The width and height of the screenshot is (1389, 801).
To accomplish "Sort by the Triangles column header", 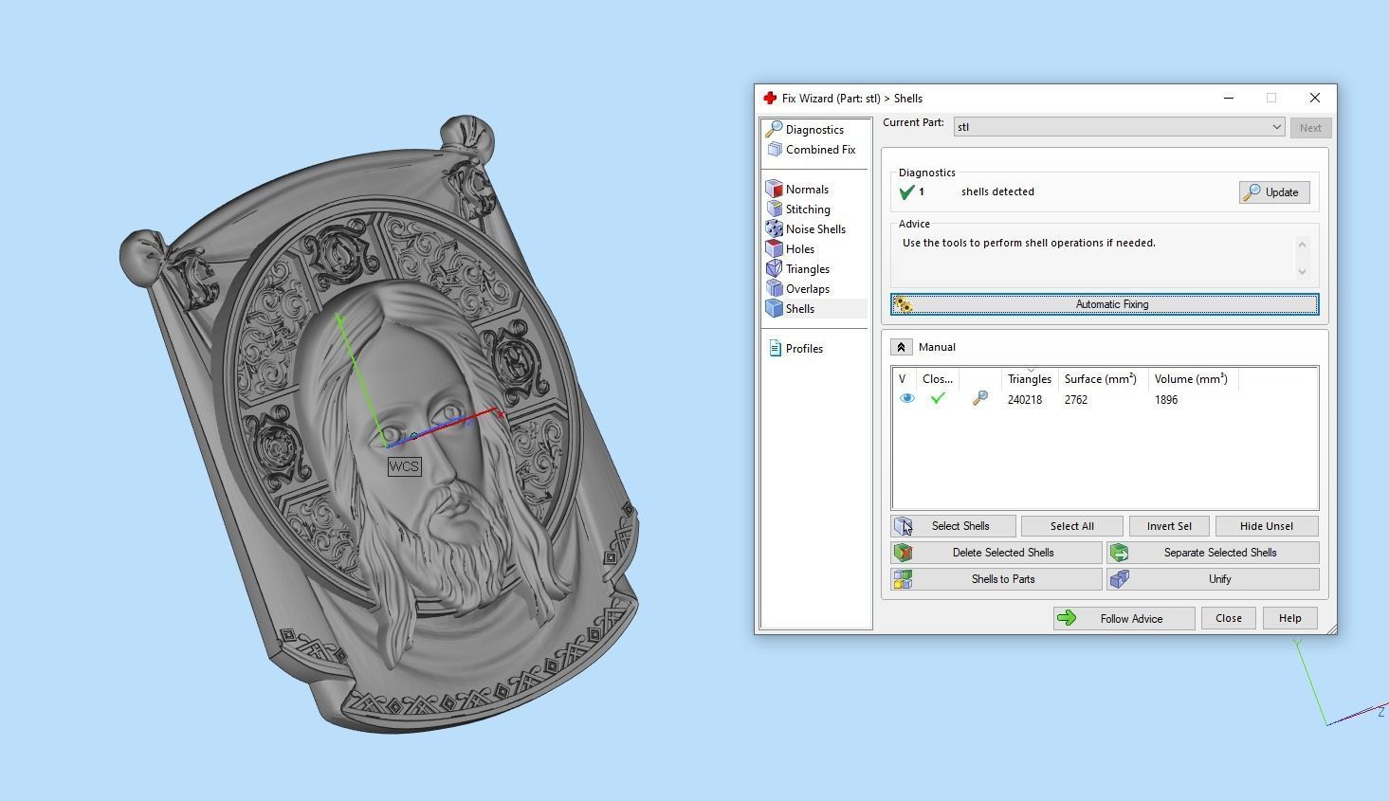I will 1030,379.
